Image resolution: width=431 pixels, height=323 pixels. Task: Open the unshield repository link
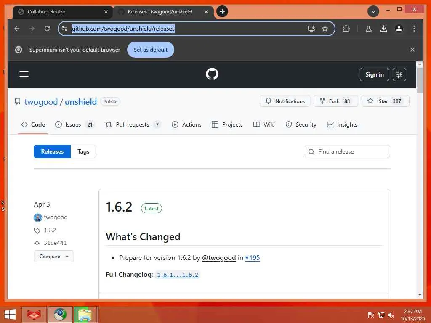[x=81, y=102]
